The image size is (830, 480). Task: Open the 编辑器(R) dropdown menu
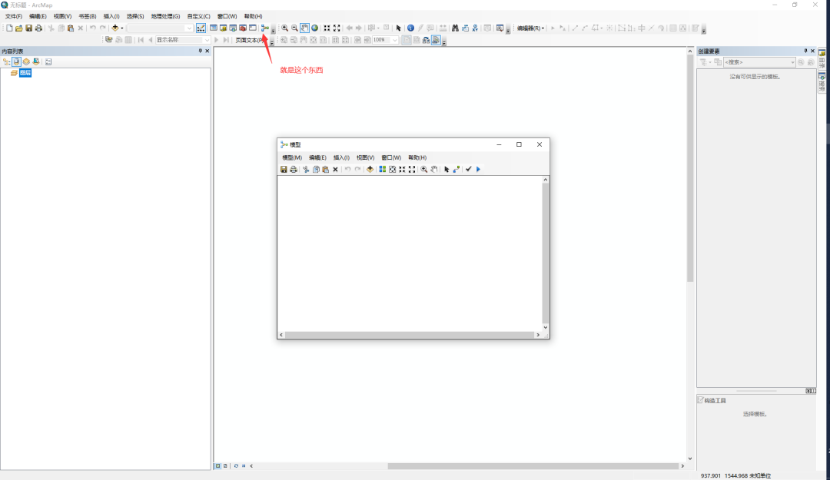[530, 28]
